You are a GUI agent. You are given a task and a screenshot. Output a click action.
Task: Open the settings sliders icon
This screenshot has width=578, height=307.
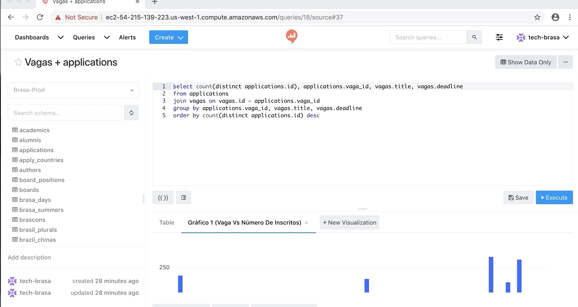click(x=499, y=37)
